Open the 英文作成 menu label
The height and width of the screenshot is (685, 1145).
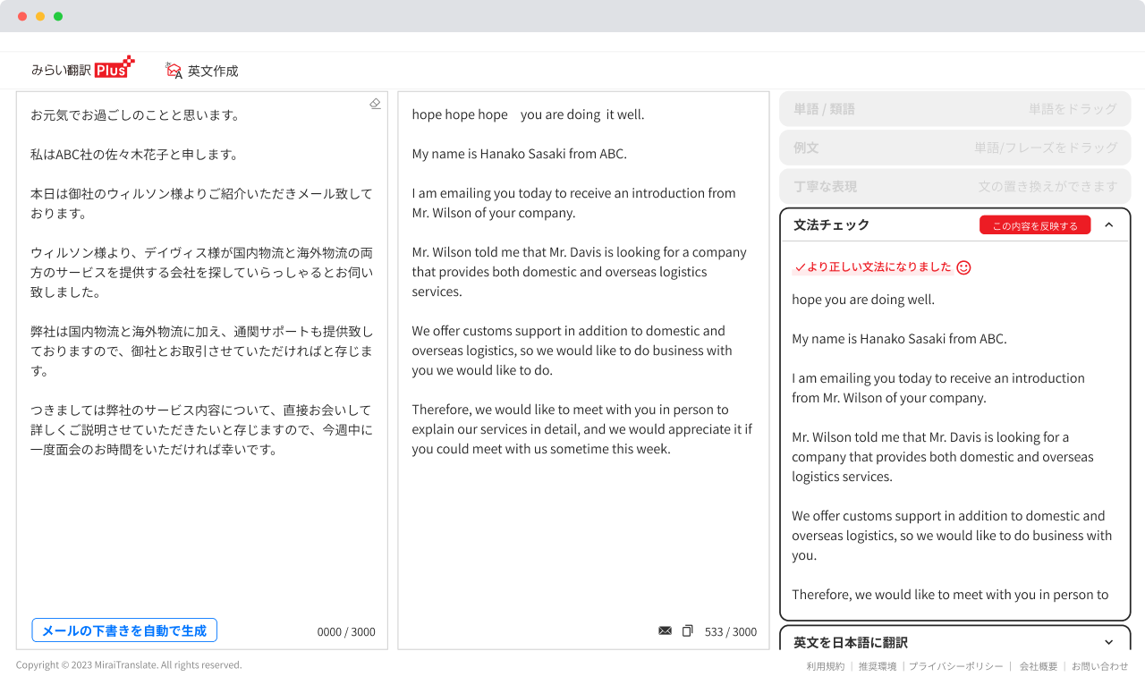213,71
